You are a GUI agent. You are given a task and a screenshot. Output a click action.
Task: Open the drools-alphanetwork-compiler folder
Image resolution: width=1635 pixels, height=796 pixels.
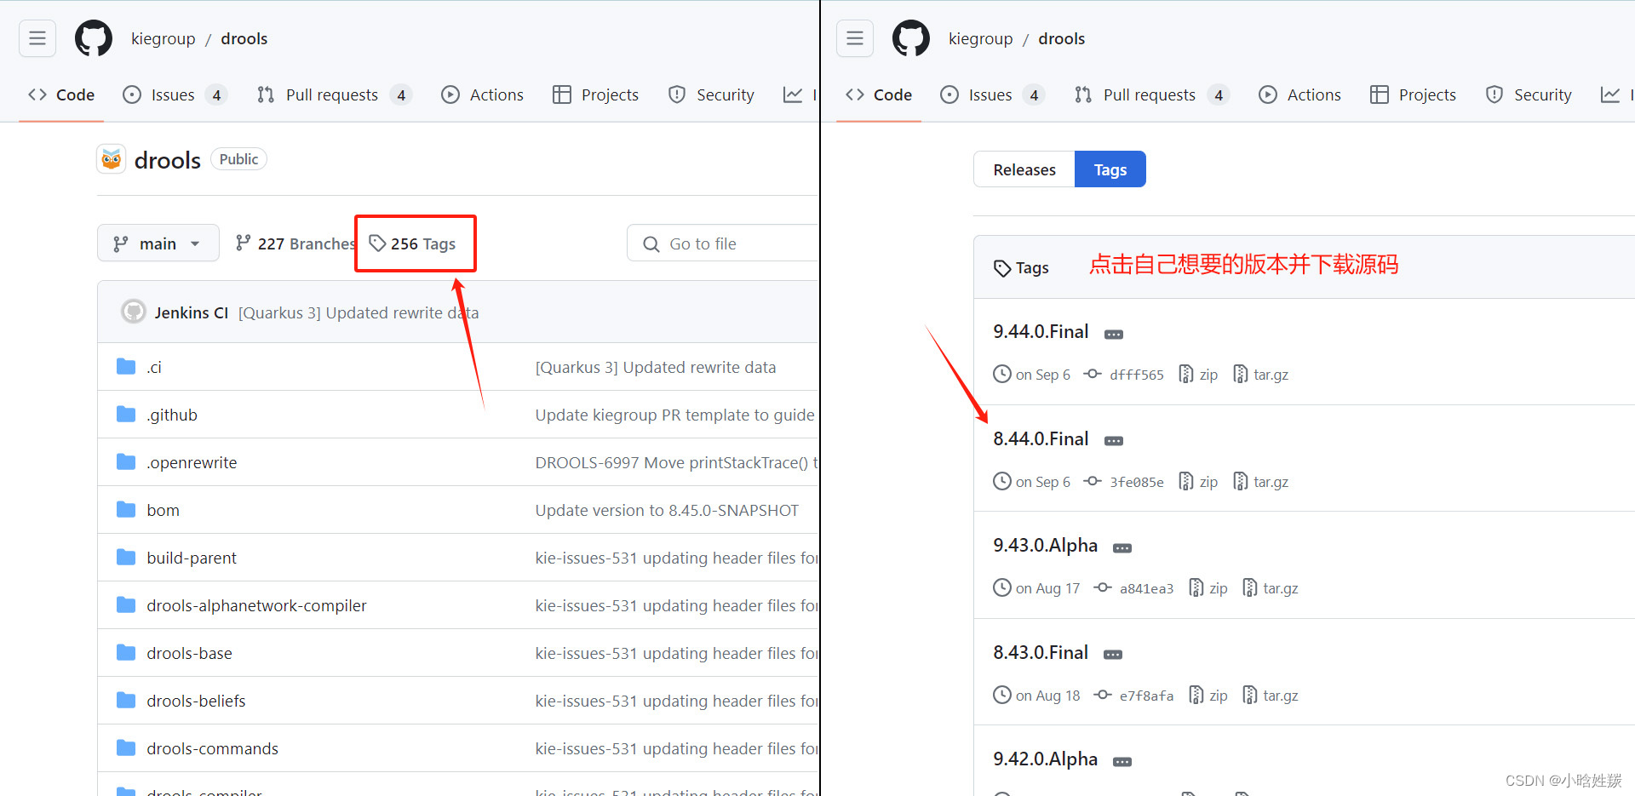point(256,605)
